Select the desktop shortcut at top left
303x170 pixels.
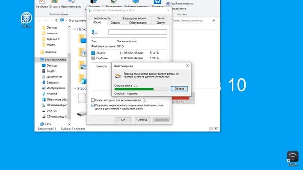click(x=27, y=20)
